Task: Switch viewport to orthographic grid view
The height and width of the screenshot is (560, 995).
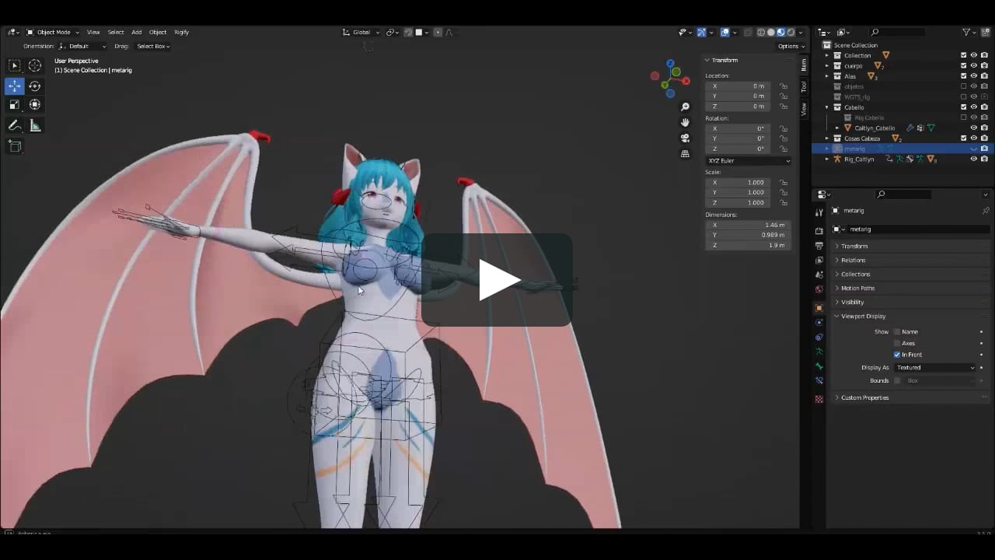Action: 685,153
